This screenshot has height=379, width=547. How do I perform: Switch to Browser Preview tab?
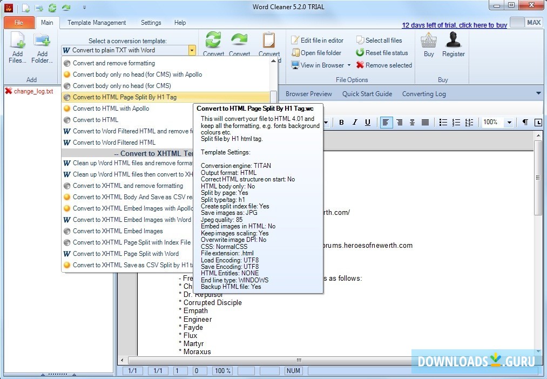[x=309, y=94]
